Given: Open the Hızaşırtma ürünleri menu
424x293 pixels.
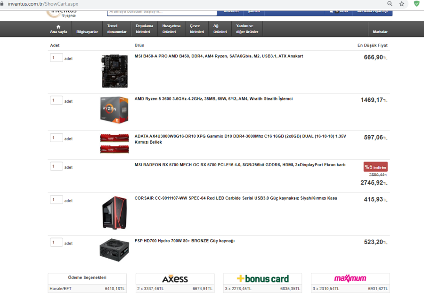Looking at the screenshot, I should point(171,29).
